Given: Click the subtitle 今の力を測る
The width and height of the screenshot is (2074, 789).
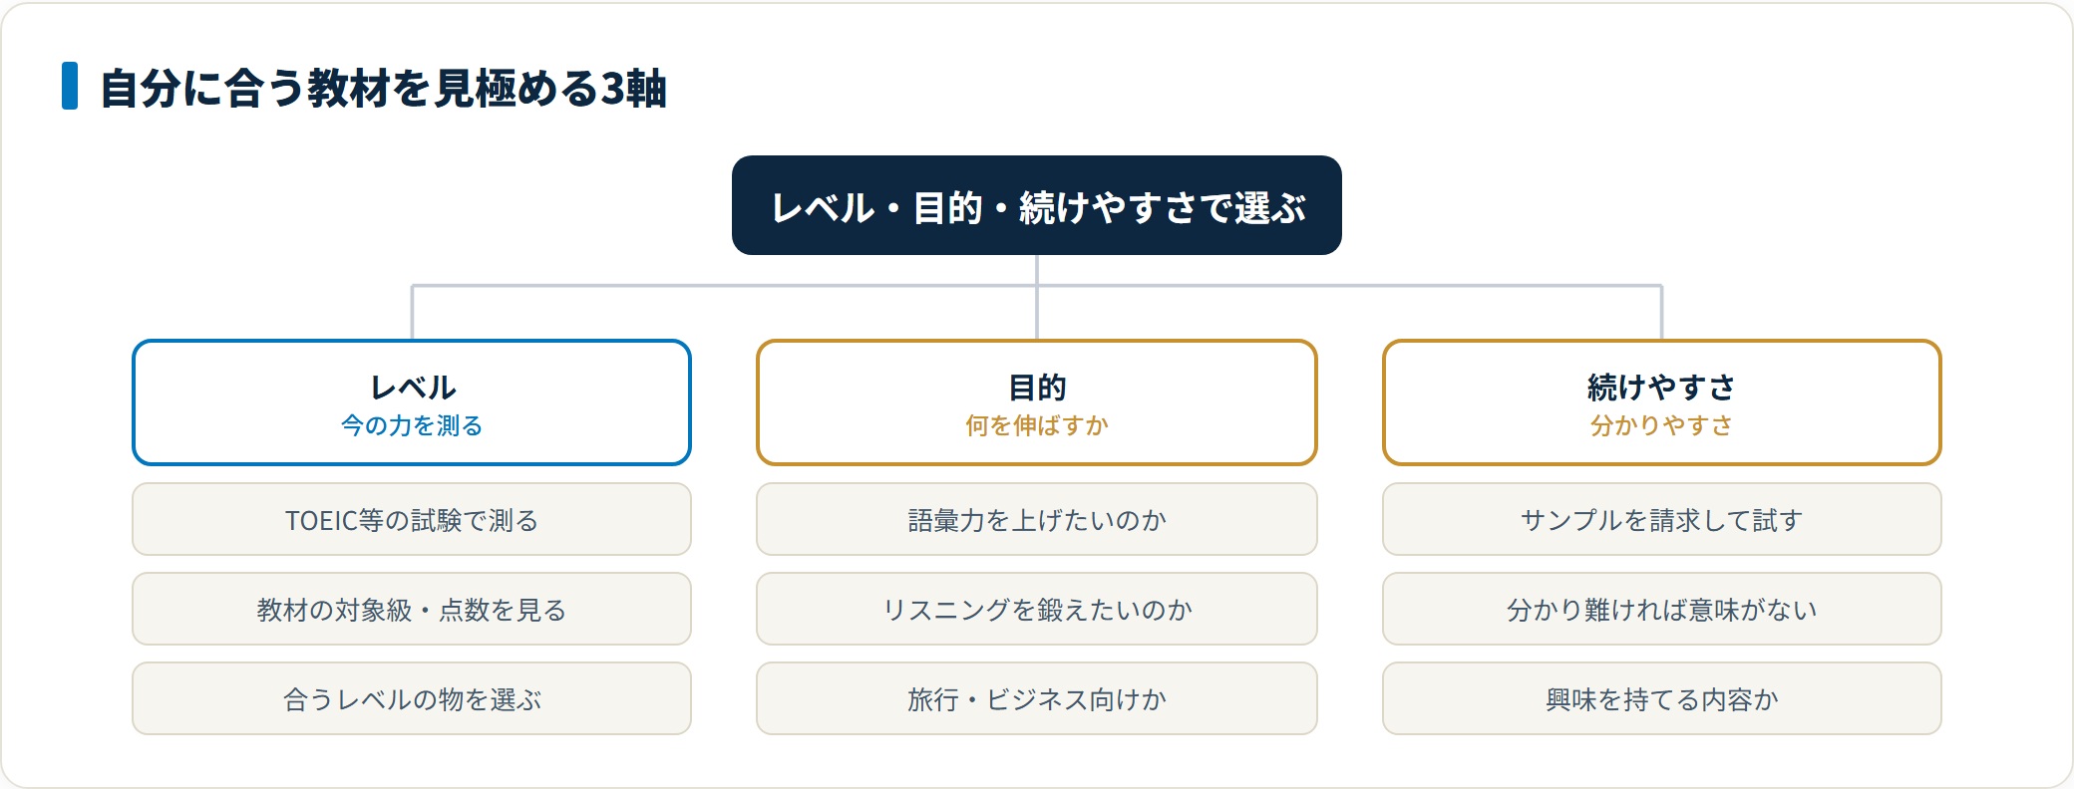Looking at the screenshot, I should (x=412, y=425).
